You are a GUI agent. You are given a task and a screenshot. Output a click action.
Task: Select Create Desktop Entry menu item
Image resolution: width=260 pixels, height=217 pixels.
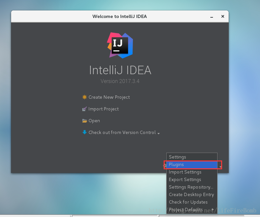point(192,194)
